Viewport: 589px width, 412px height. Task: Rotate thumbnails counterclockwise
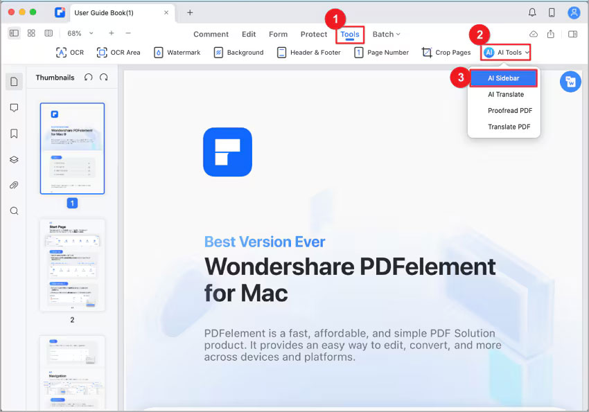point(88,78)
